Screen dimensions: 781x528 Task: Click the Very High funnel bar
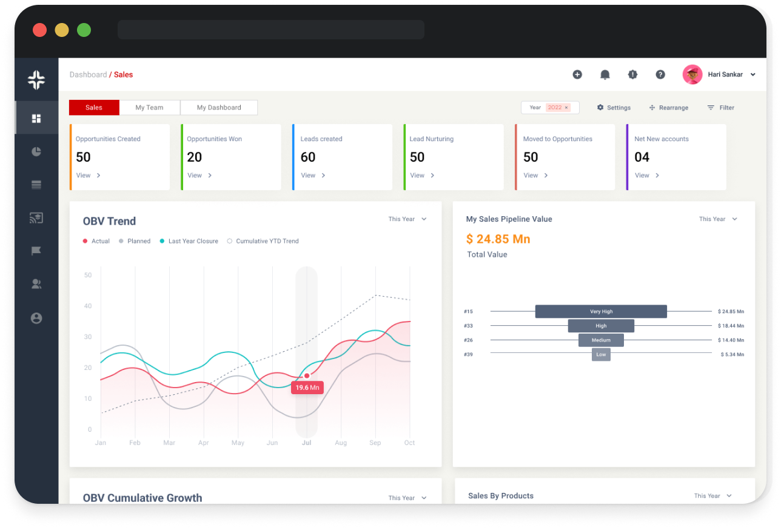pyautogui.click(x=601, y=311)
